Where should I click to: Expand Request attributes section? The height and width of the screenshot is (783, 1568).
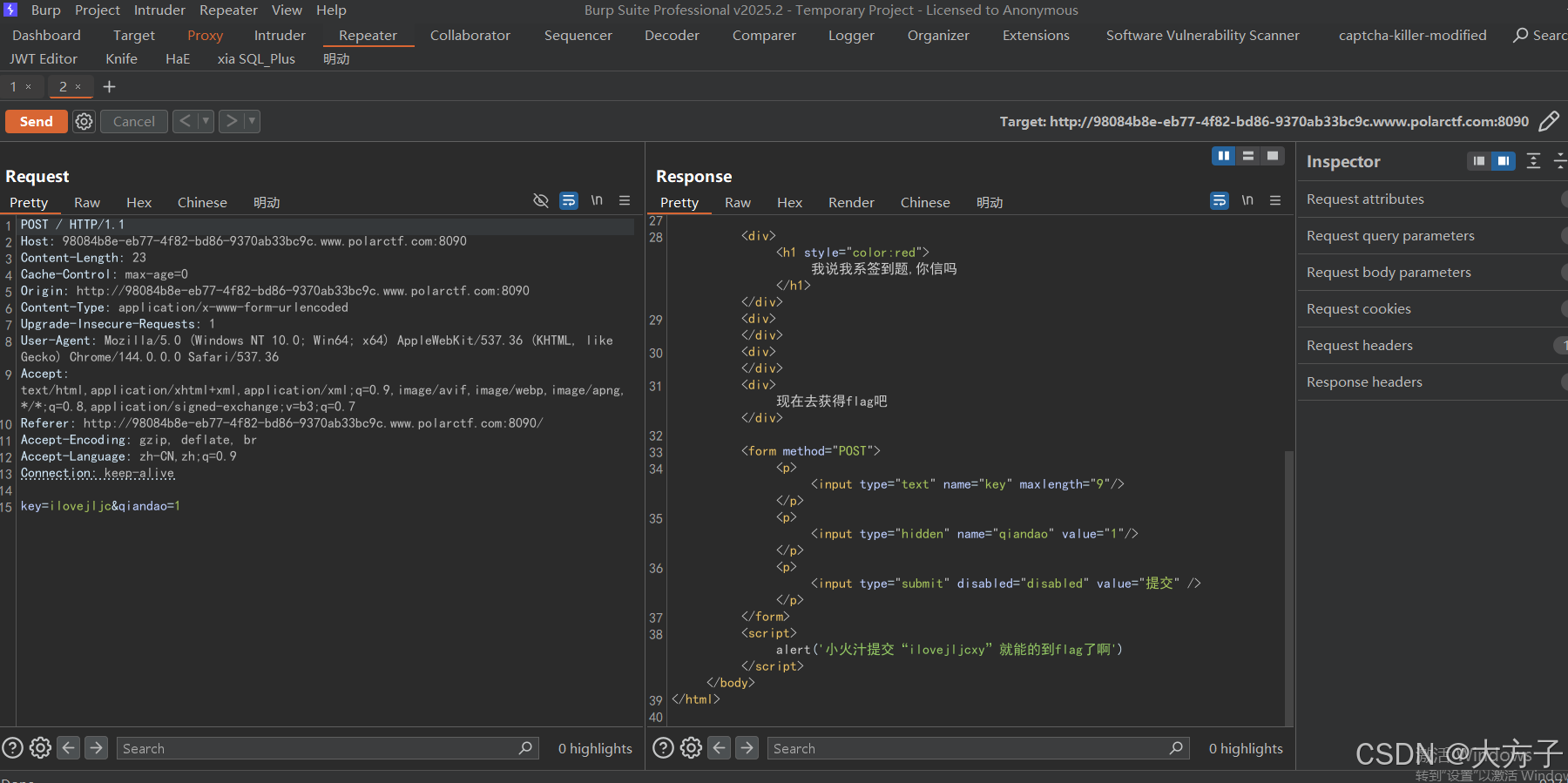coord(1433,199)
